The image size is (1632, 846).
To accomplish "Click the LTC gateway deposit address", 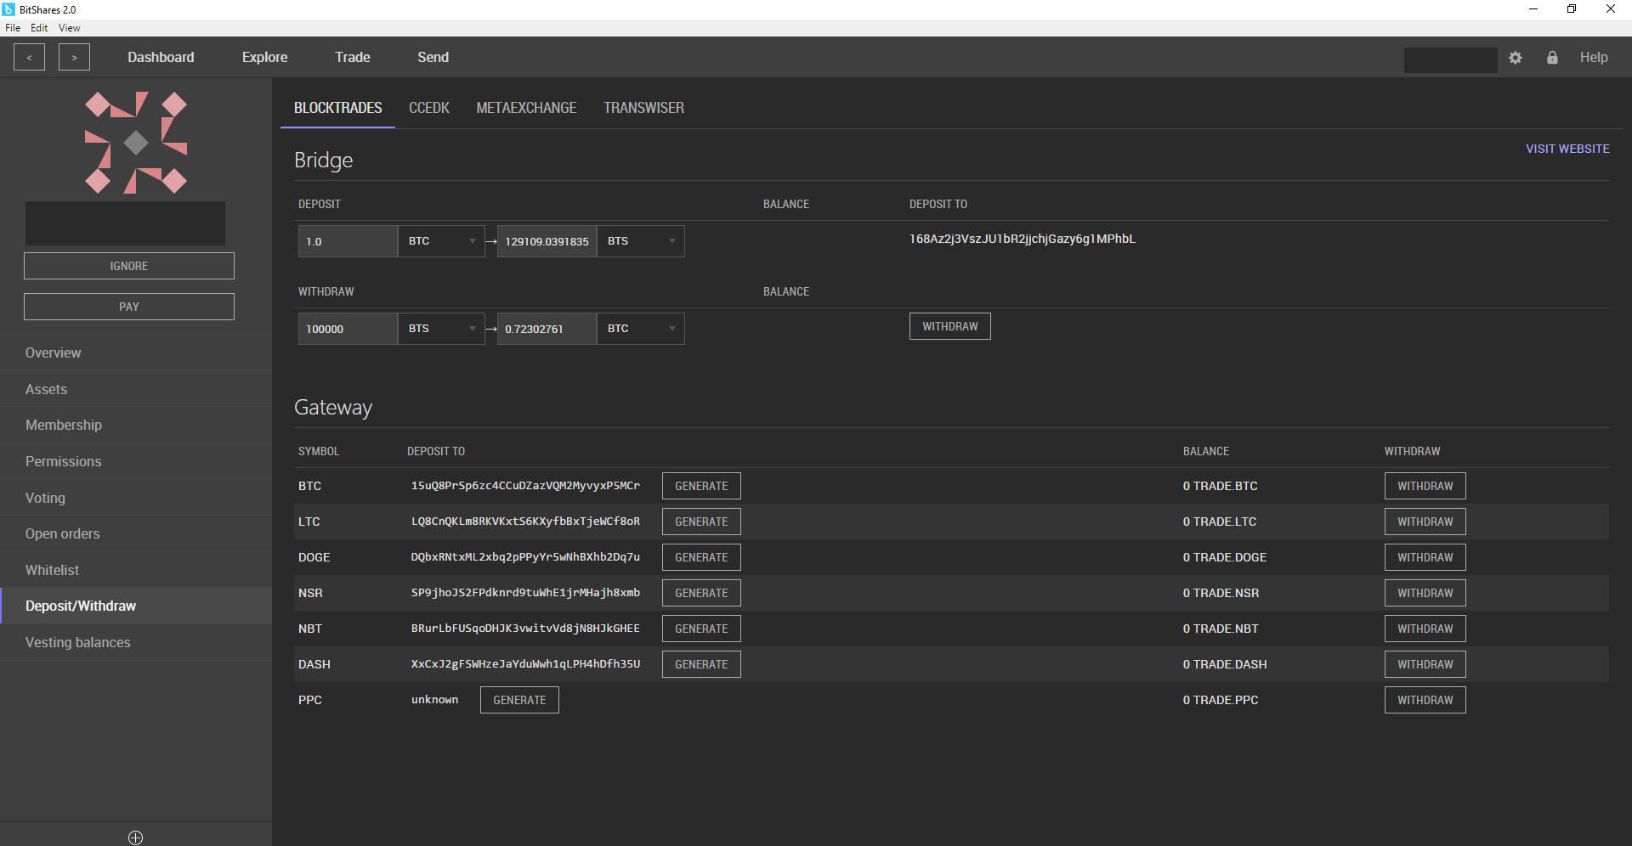I will 525,522.
